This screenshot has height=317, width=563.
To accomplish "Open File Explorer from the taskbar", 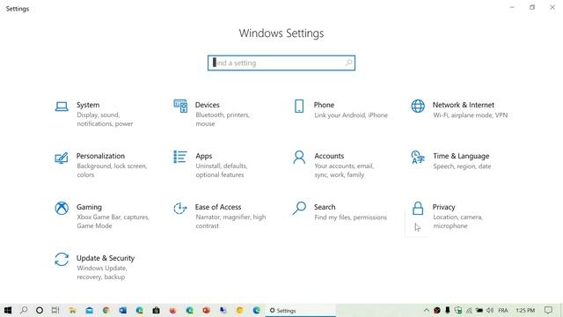I will [x=72, y=310].
